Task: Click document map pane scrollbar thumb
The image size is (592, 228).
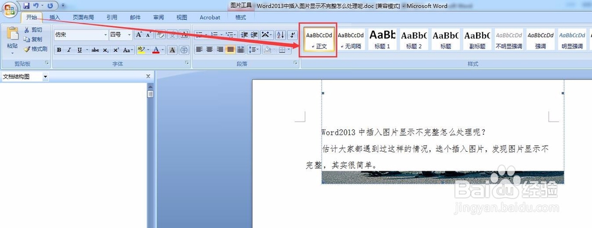Action: pyautogui.click(x=150, y=94)
